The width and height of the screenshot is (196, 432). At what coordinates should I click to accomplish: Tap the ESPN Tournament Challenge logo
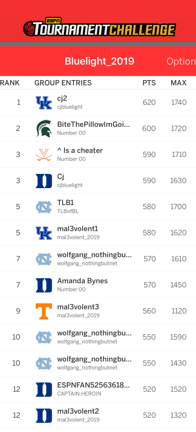click(x=99, y=27)
